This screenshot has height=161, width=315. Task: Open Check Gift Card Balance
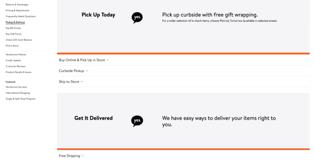coord(19,40)
